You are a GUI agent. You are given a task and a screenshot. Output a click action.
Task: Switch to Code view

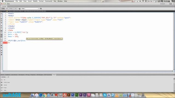(x=3, y=8)
